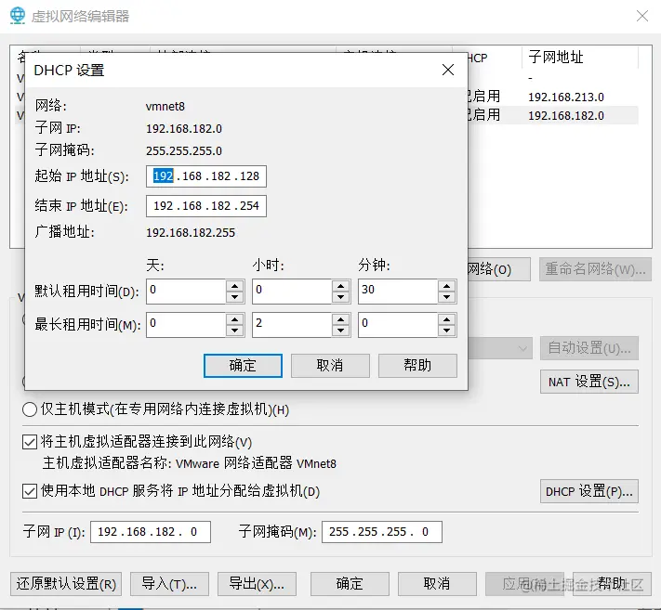Click the 导入(T)... button
The width and height of the screenshot is (661, 610).
click(x=169, y=584)
